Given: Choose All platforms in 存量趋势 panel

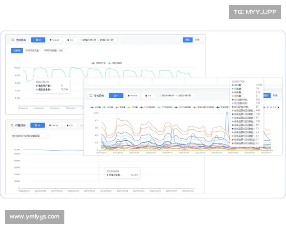Looking at the screenshot, I should point(38,125).
